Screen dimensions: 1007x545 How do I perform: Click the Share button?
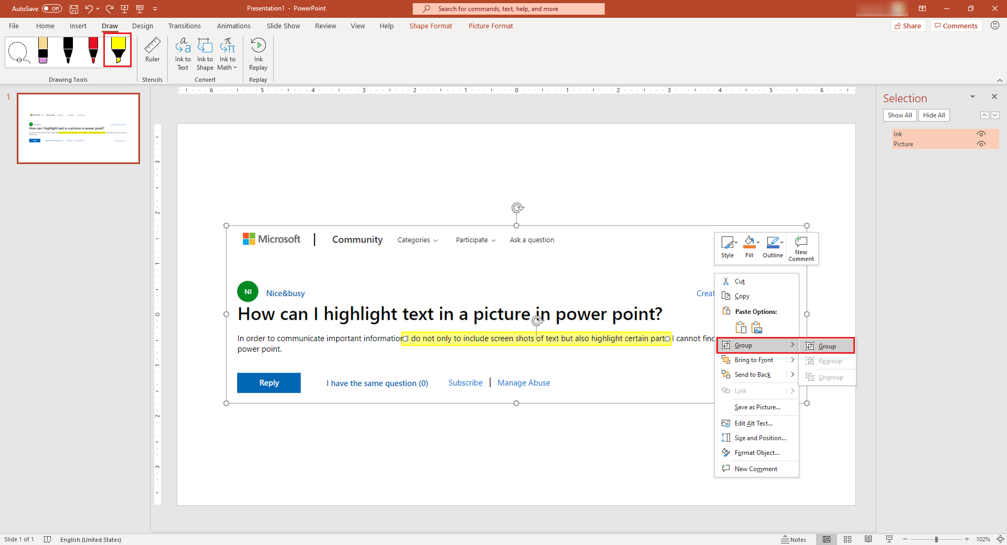908,26
